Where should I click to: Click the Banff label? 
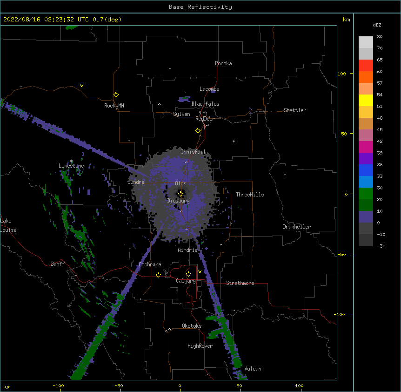click(58, 264)
